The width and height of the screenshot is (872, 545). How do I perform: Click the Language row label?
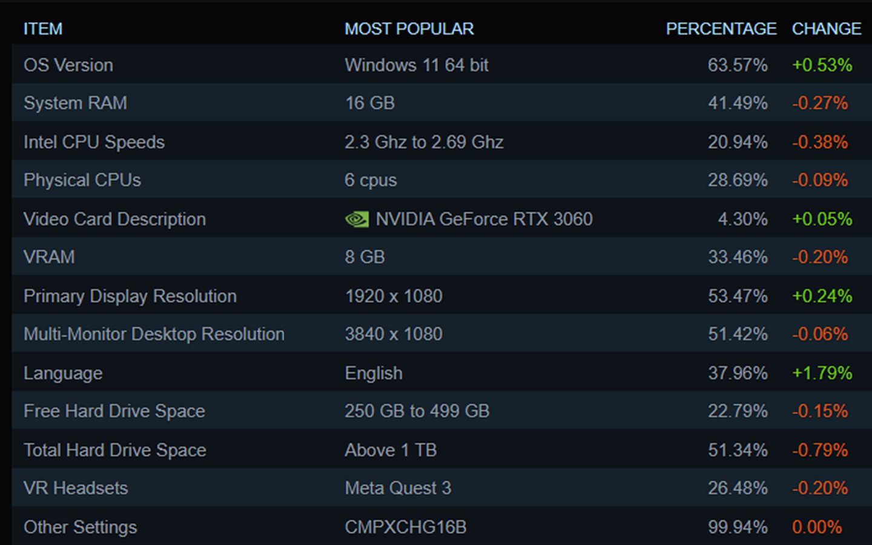[x=63, y=373]
